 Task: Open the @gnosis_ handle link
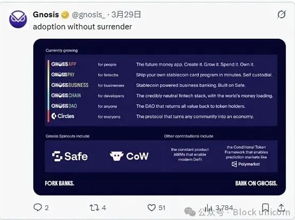[x=88, y=15]
